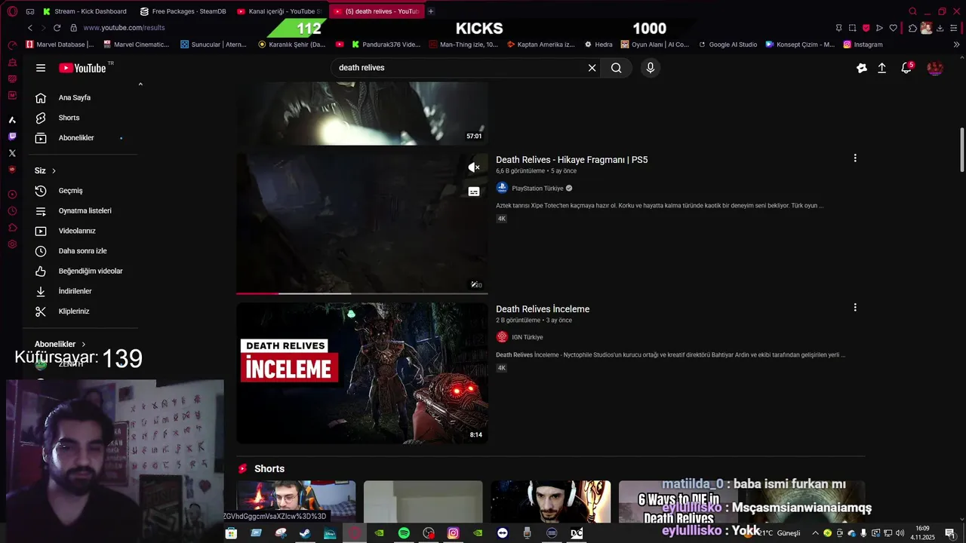Open video title Death Relives İnceleme
Screen dimensions: 966x543
click(x=543, y=309)
